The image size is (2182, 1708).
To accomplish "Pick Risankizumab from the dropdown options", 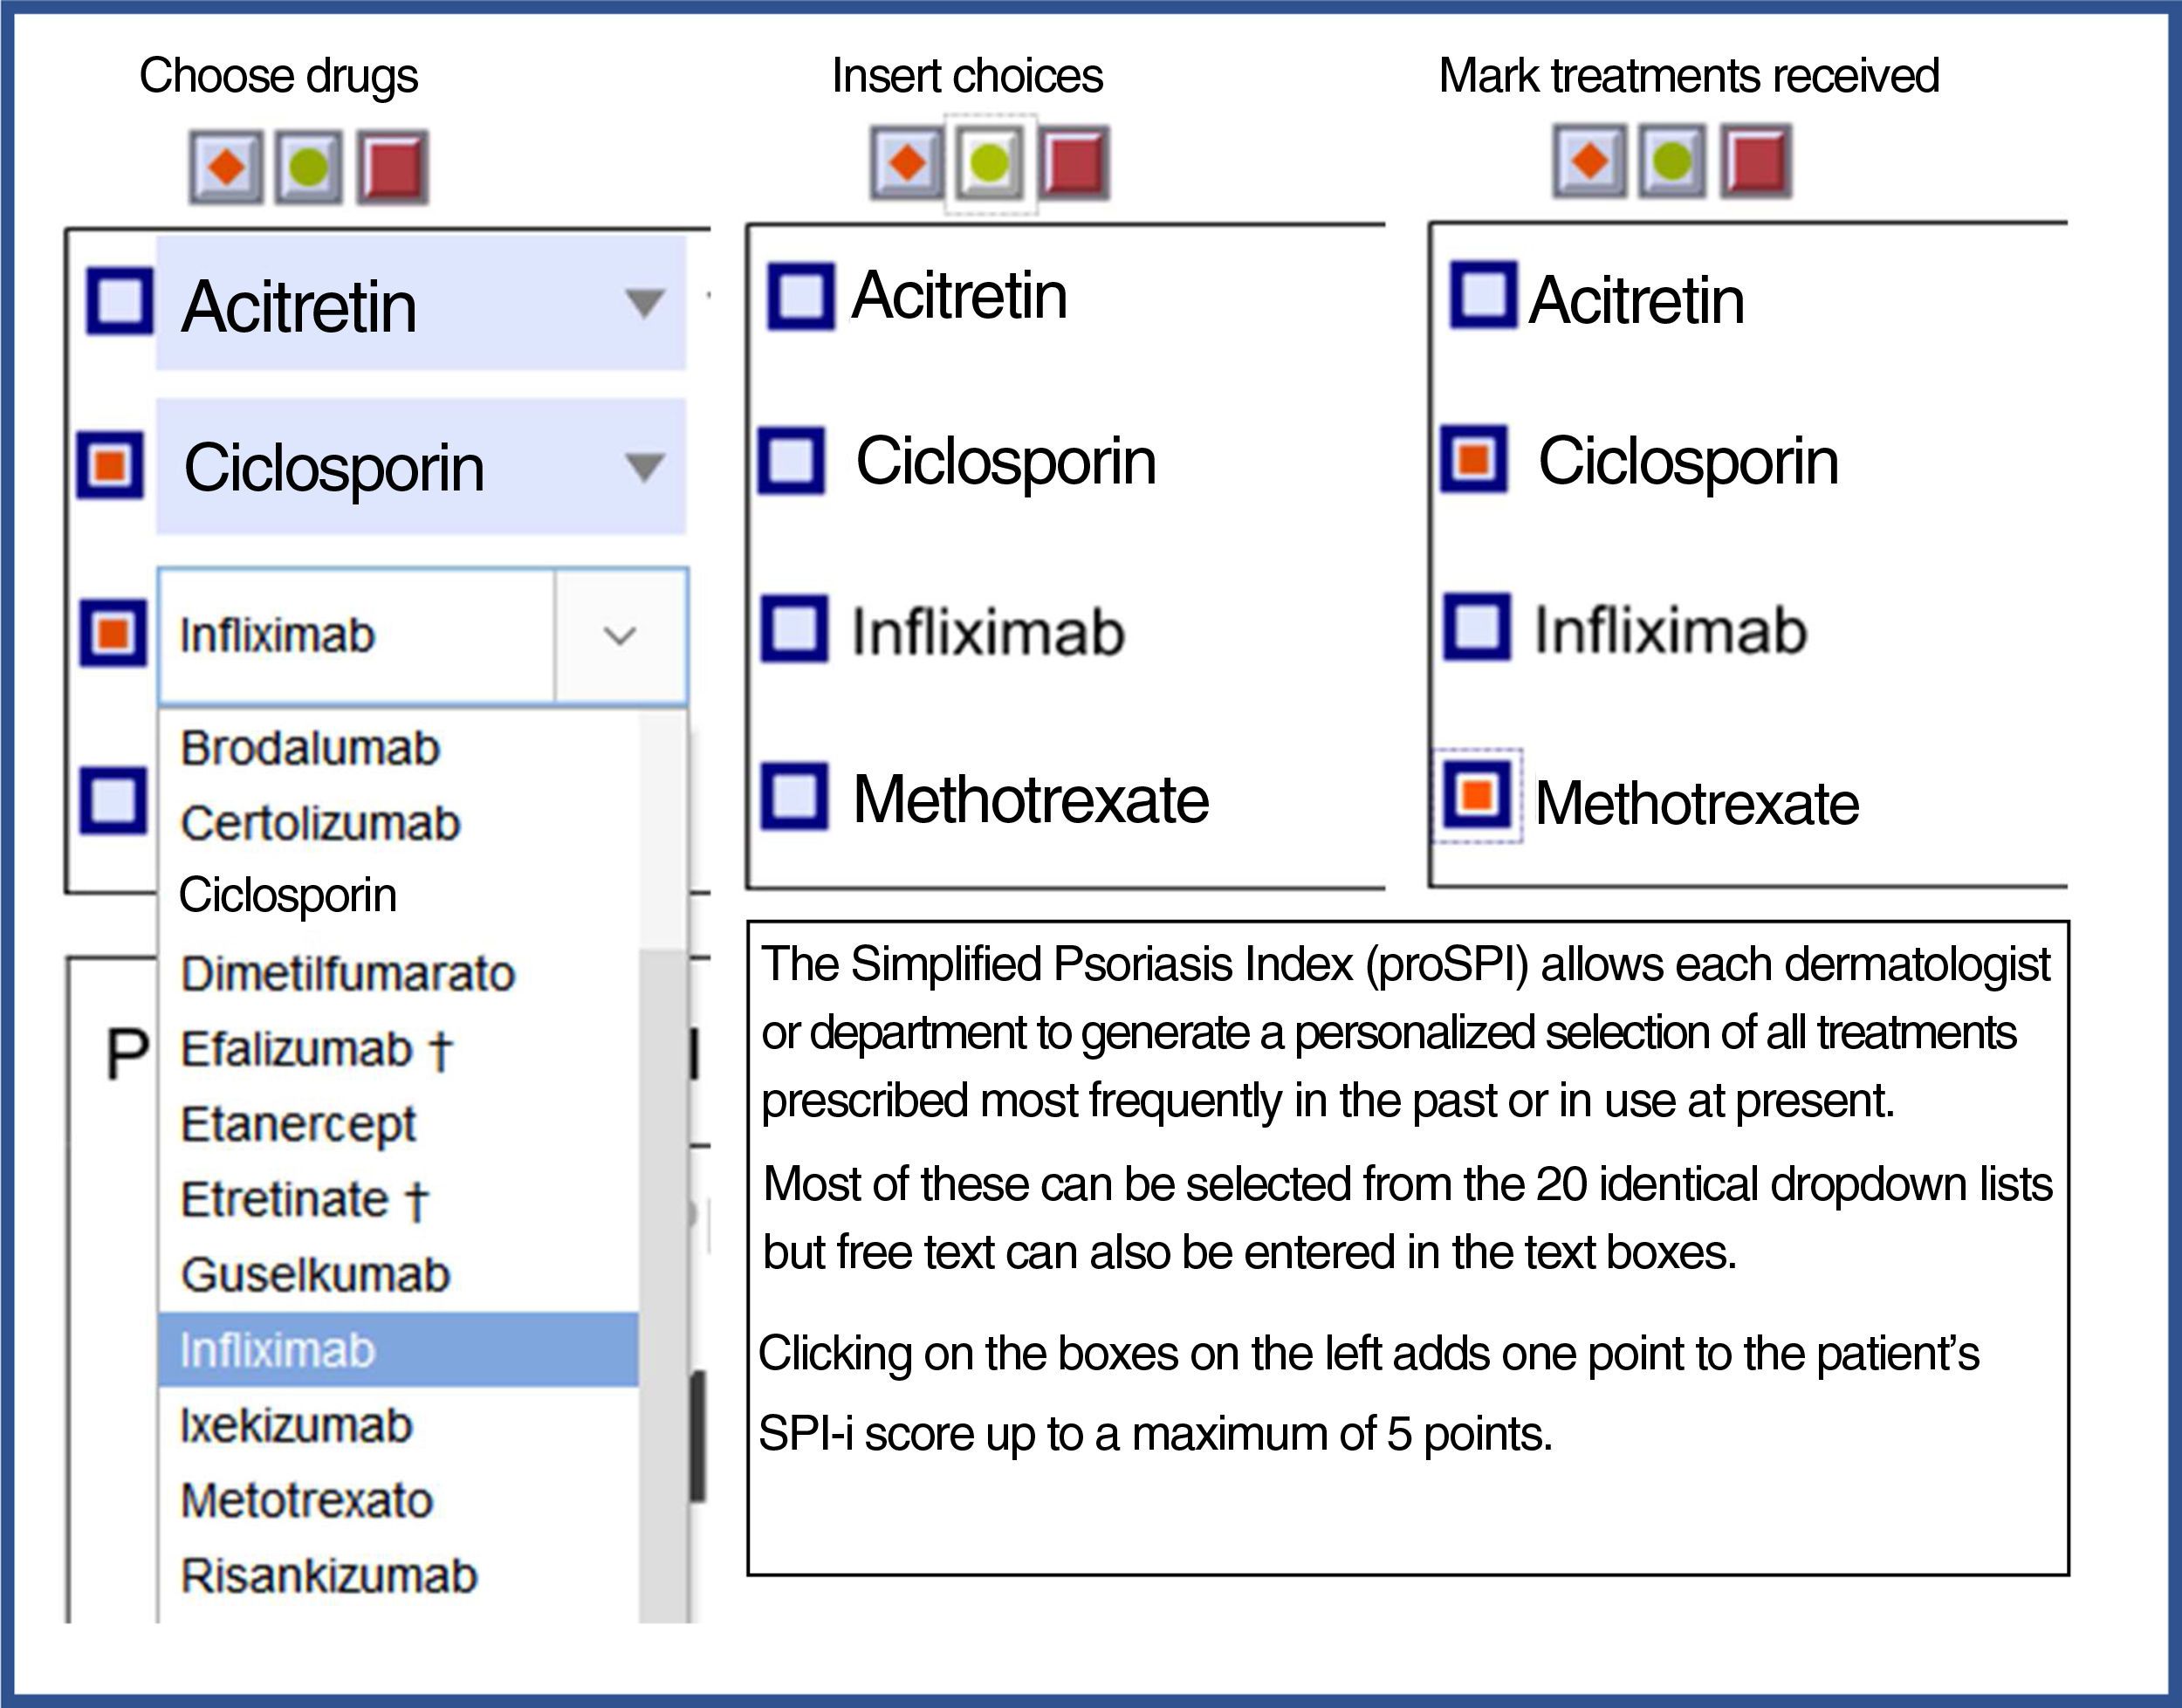I will click(x=329, y=1576).
